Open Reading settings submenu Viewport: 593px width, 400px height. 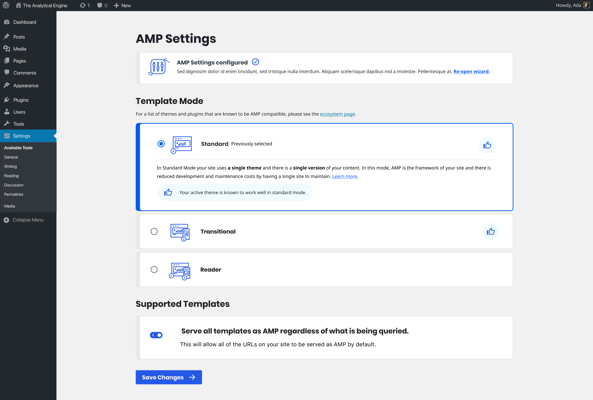11,176
